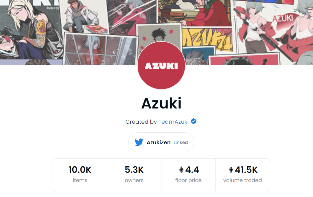313x197 pixels.
Task: Click the 4.4 floor price stat
Action: (188, 175)
